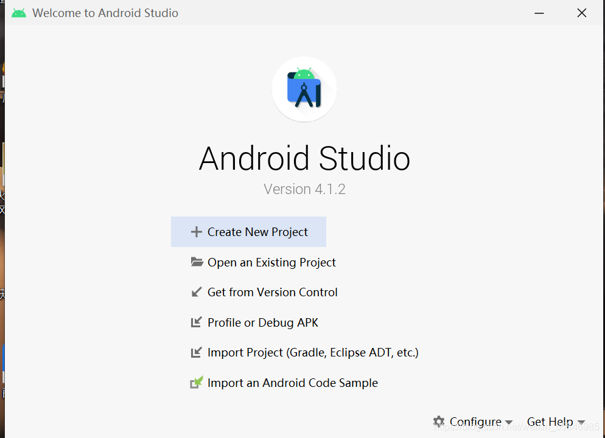Click the folder icon beside Open an Existing Project

tap(197, 262)
